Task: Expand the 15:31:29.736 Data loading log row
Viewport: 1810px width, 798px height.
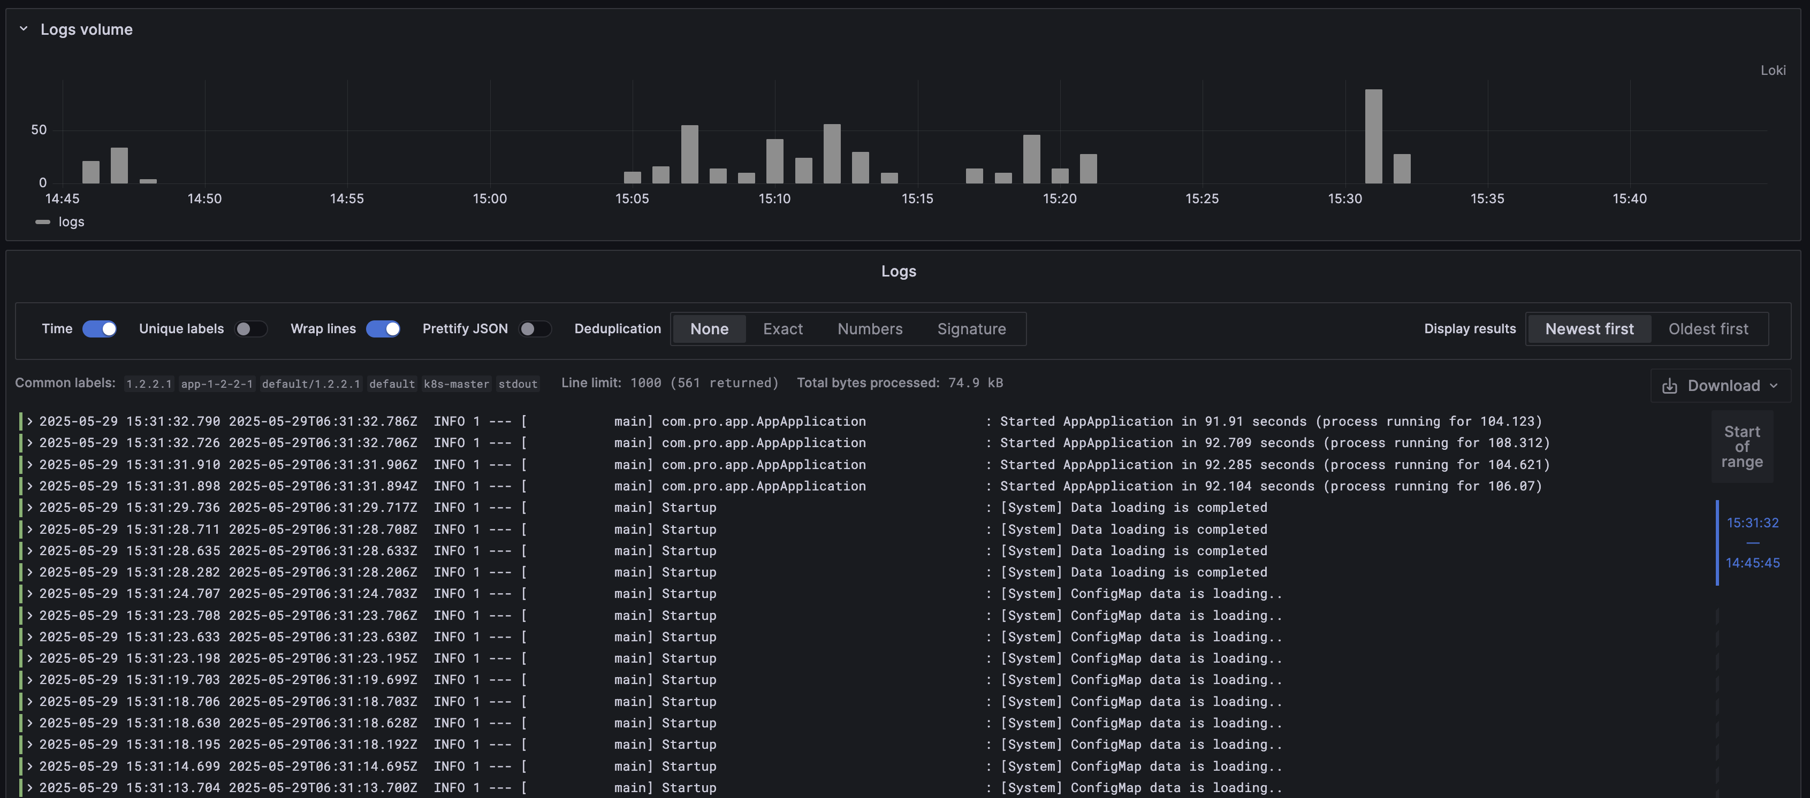Action: coord(30,507)
